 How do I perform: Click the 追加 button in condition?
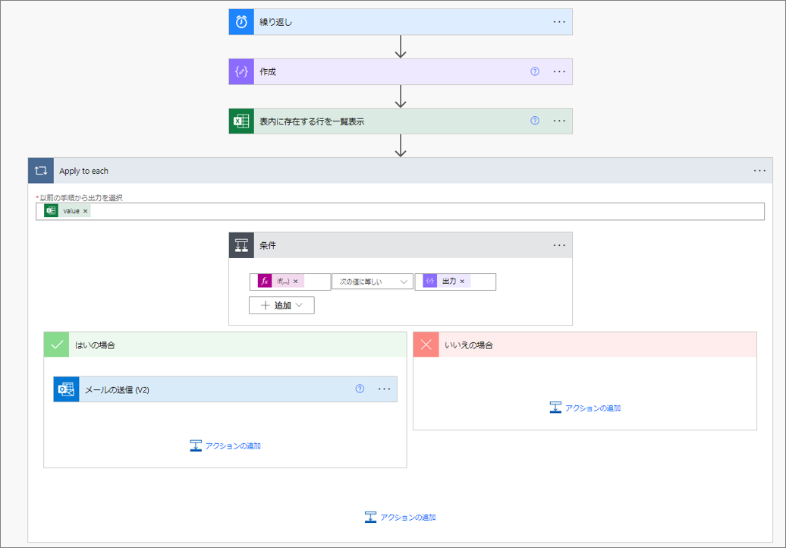(x=281, y=305)
